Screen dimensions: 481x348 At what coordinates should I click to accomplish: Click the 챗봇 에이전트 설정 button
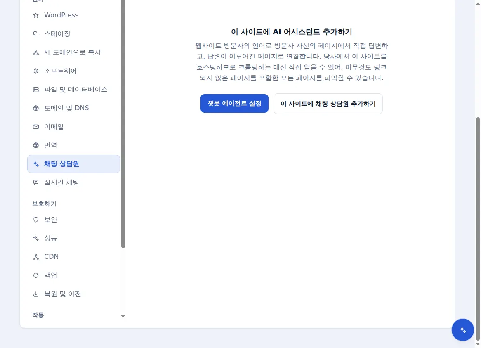click(234, 104)
